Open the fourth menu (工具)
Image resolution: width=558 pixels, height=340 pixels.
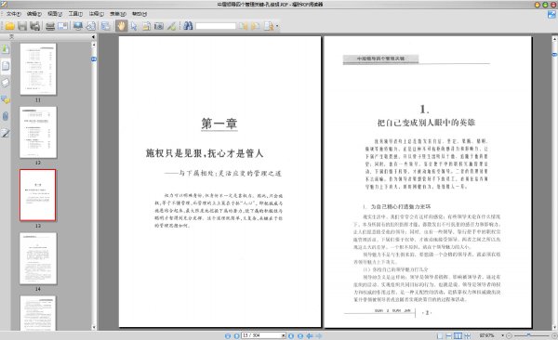click(x=75, y=14)
